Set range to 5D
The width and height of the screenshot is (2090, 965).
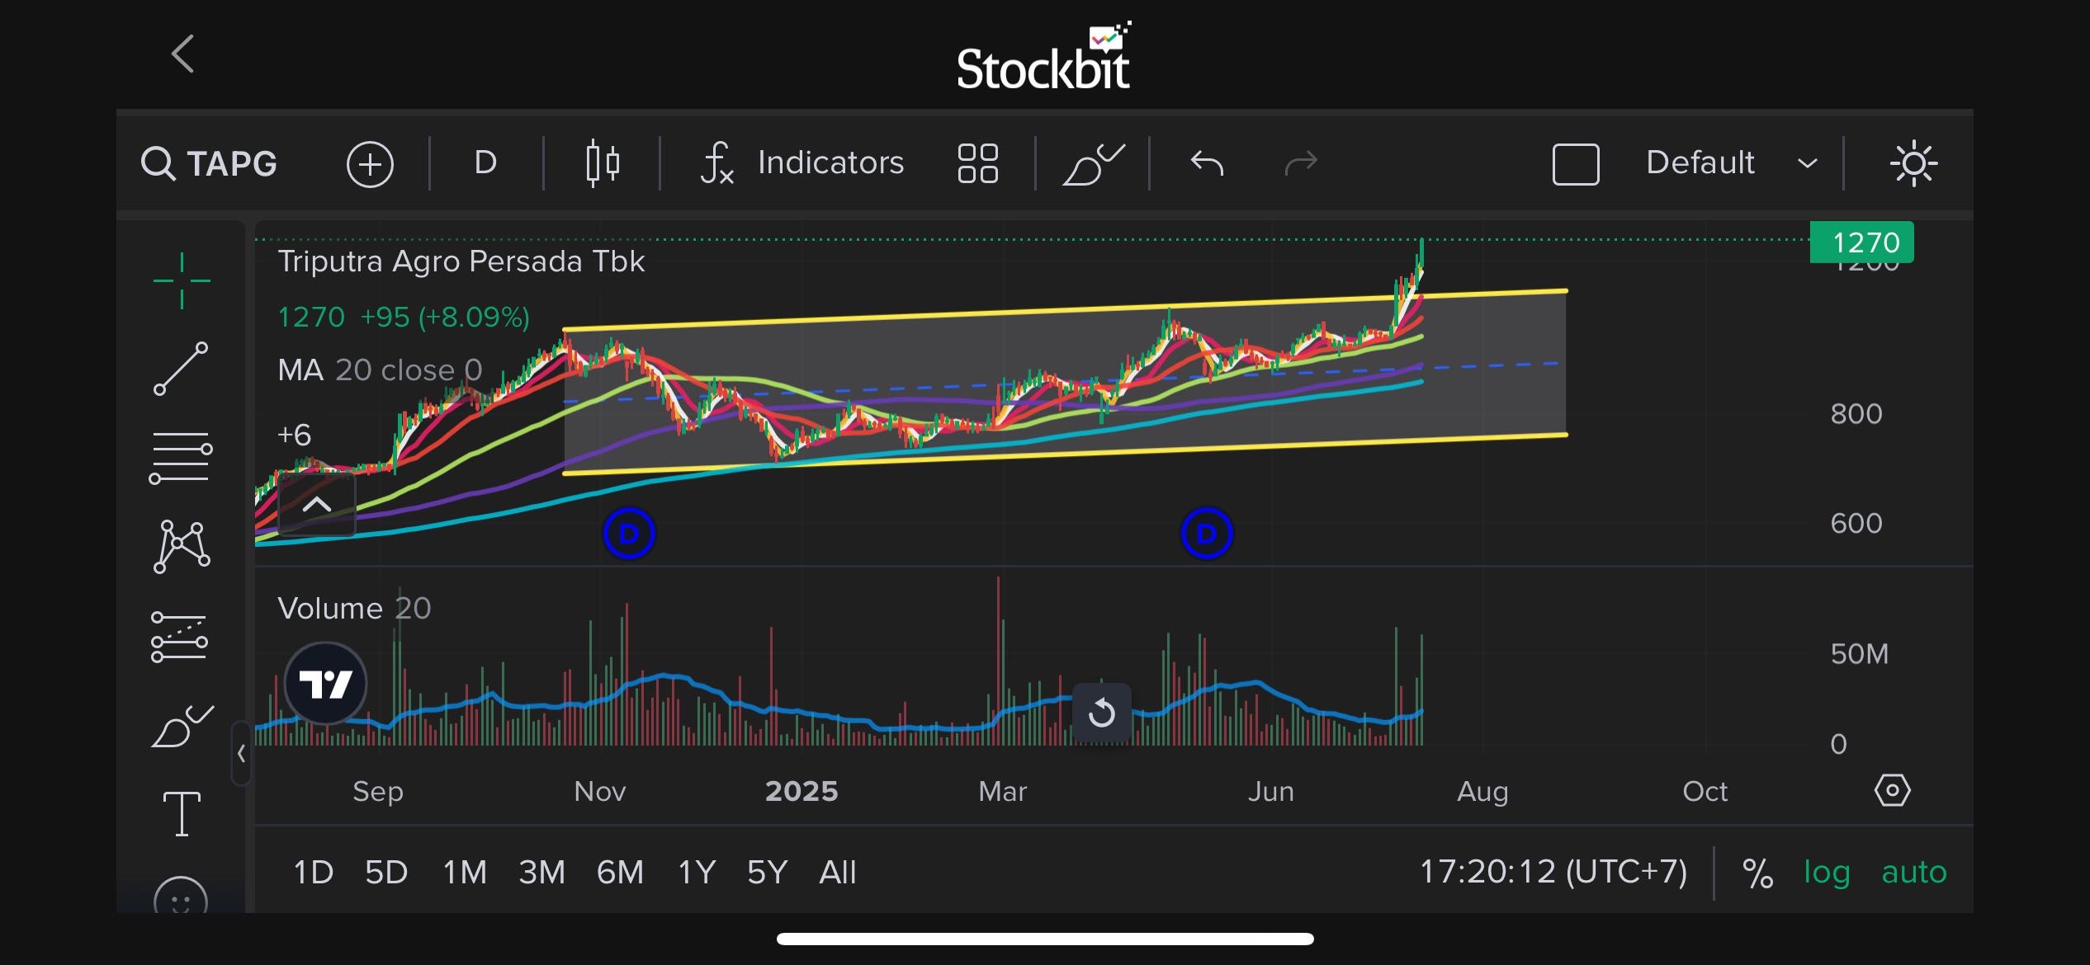coord(386,872)
